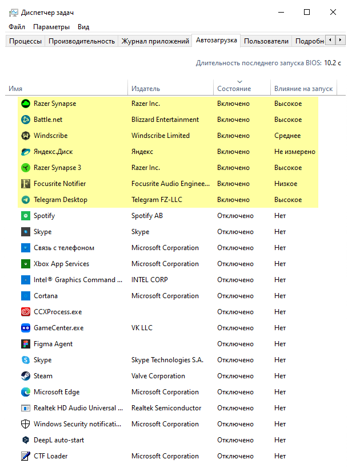Select the Figma Agent row name
Image resolution: width=352 pixels, height=475 pixels.
coord(53,344)
